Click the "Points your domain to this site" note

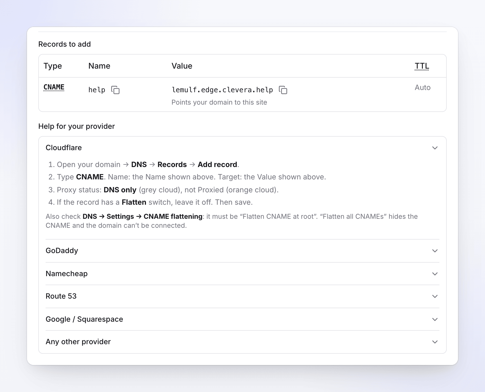click(x=219, y=102)
